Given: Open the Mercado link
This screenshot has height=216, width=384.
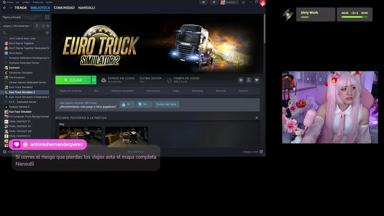Looking at the screenshot, I should coord(221,91).
